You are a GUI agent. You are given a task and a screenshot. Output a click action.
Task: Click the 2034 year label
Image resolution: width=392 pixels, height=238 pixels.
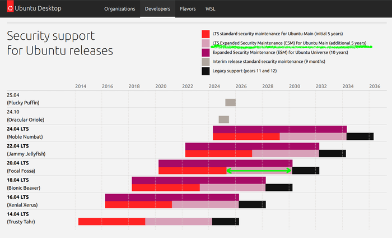pos(348,86)
